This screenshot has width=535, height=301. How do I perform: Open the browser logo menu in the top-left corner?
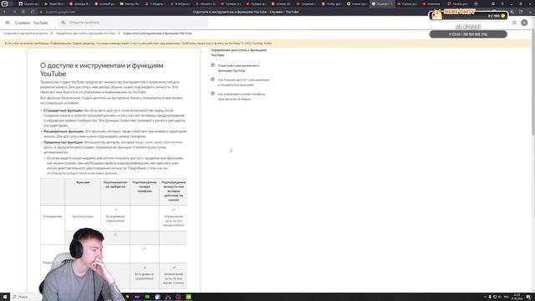tap(4, 3)
